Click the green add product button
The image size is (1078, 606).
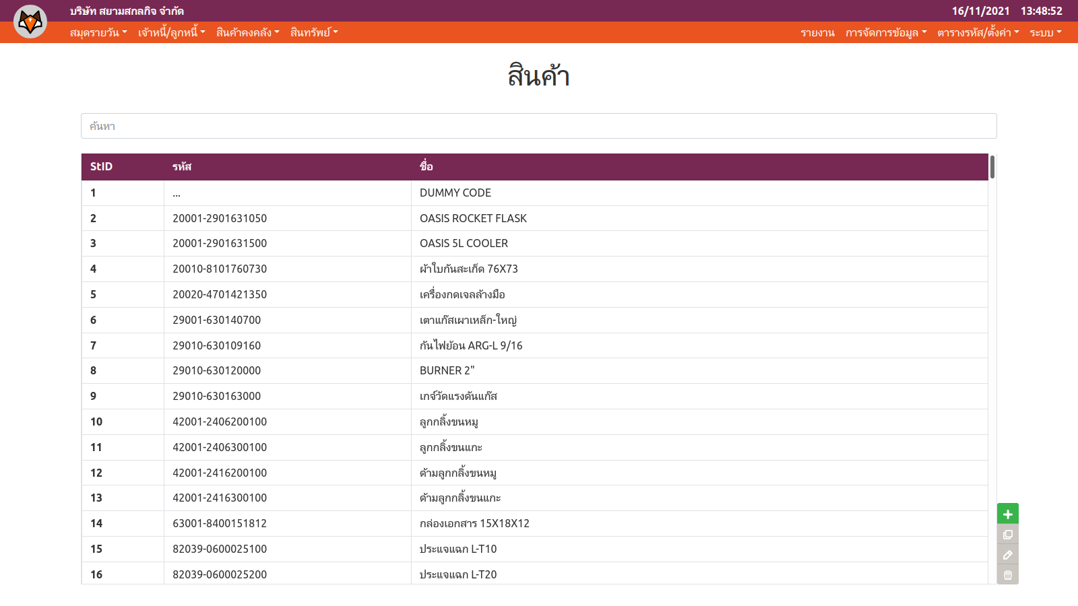[1008, 514]
